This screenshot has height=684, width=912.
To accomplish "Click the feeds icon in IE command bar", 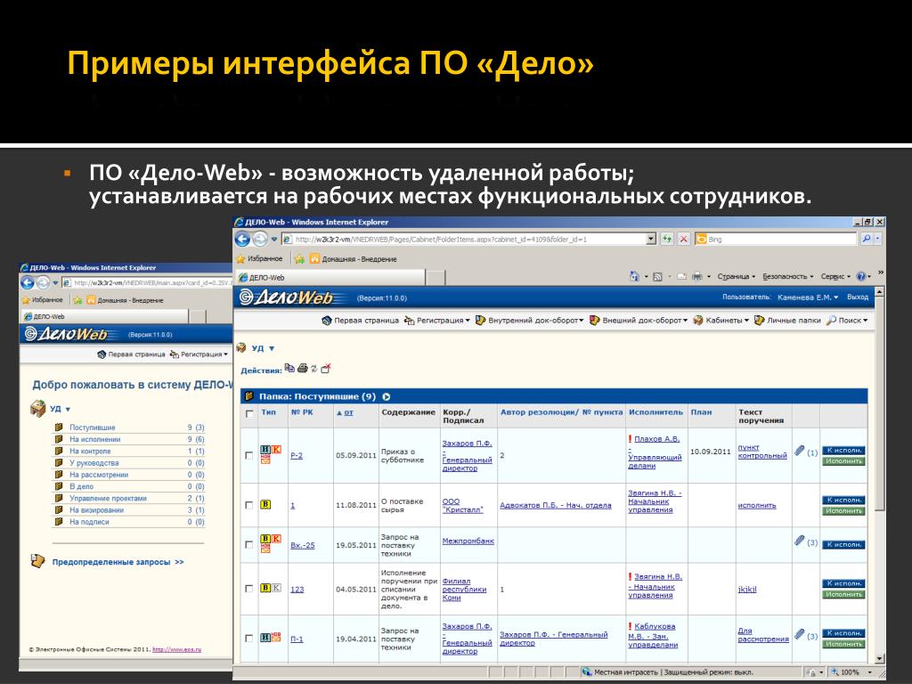I will click(658, 277).
